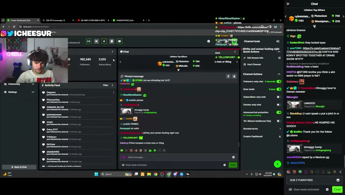Open Edit Stream Info

(255, 58)
